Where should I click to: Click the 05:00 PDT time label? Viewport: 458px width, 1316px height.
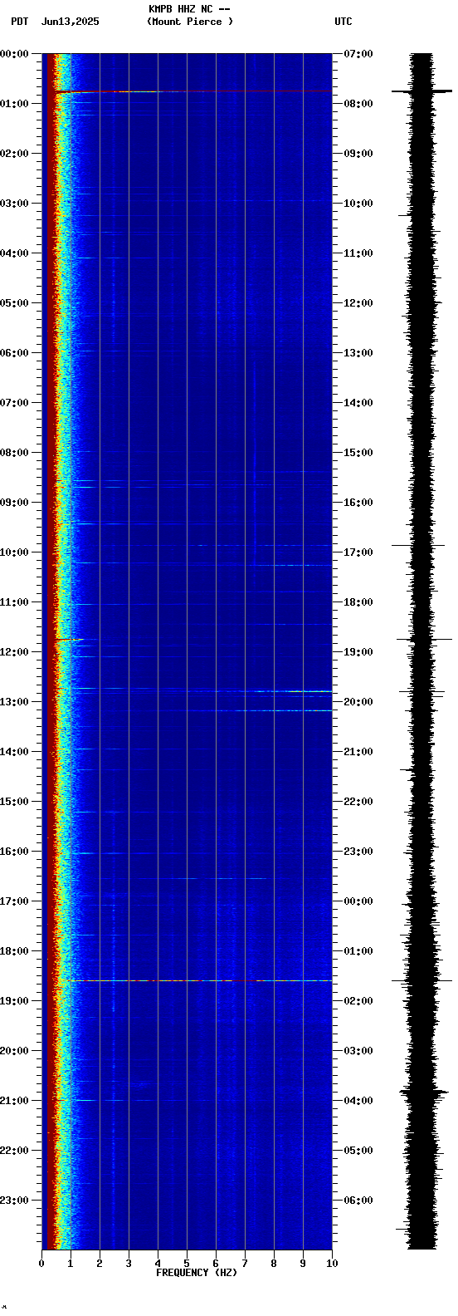(x=15, y=303)
